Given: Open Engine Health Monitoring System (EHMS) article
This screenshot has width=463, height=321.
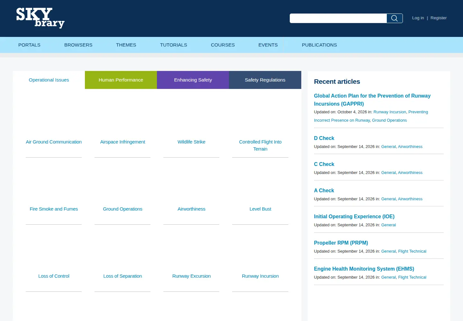Looking at the screenshot, I should (364, 269).
